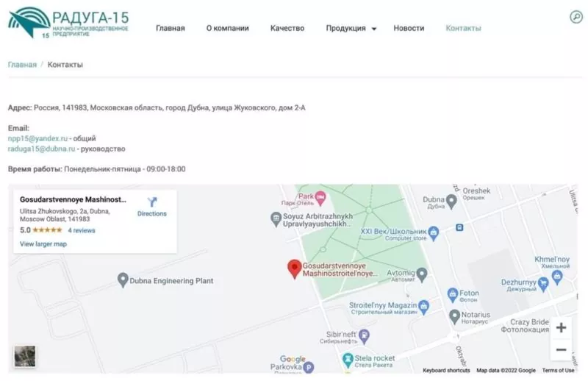Screen dimensions: 588x381
Task: Click the XXI Век/Школьник store marker
Action: click(434, 233)
